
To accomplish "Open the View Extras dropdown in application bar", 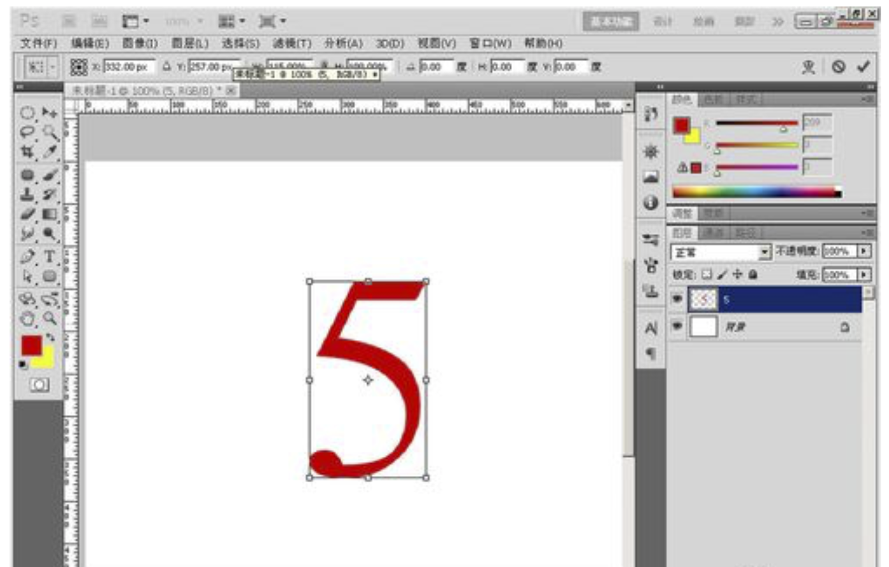I will [x=135, y=21].
